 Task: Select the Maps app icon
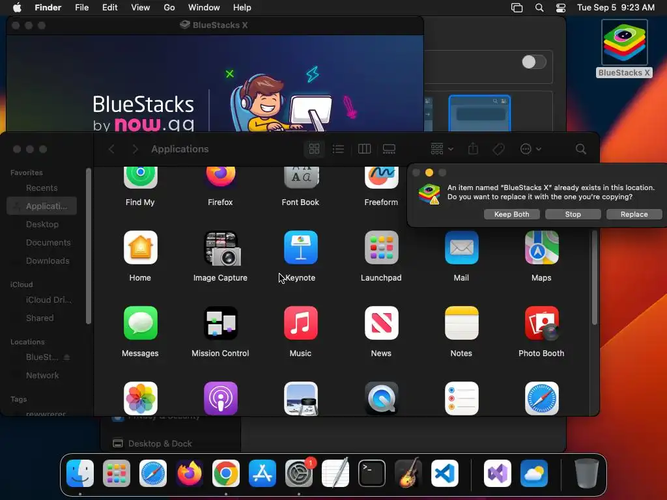click(x=541, y=247)
